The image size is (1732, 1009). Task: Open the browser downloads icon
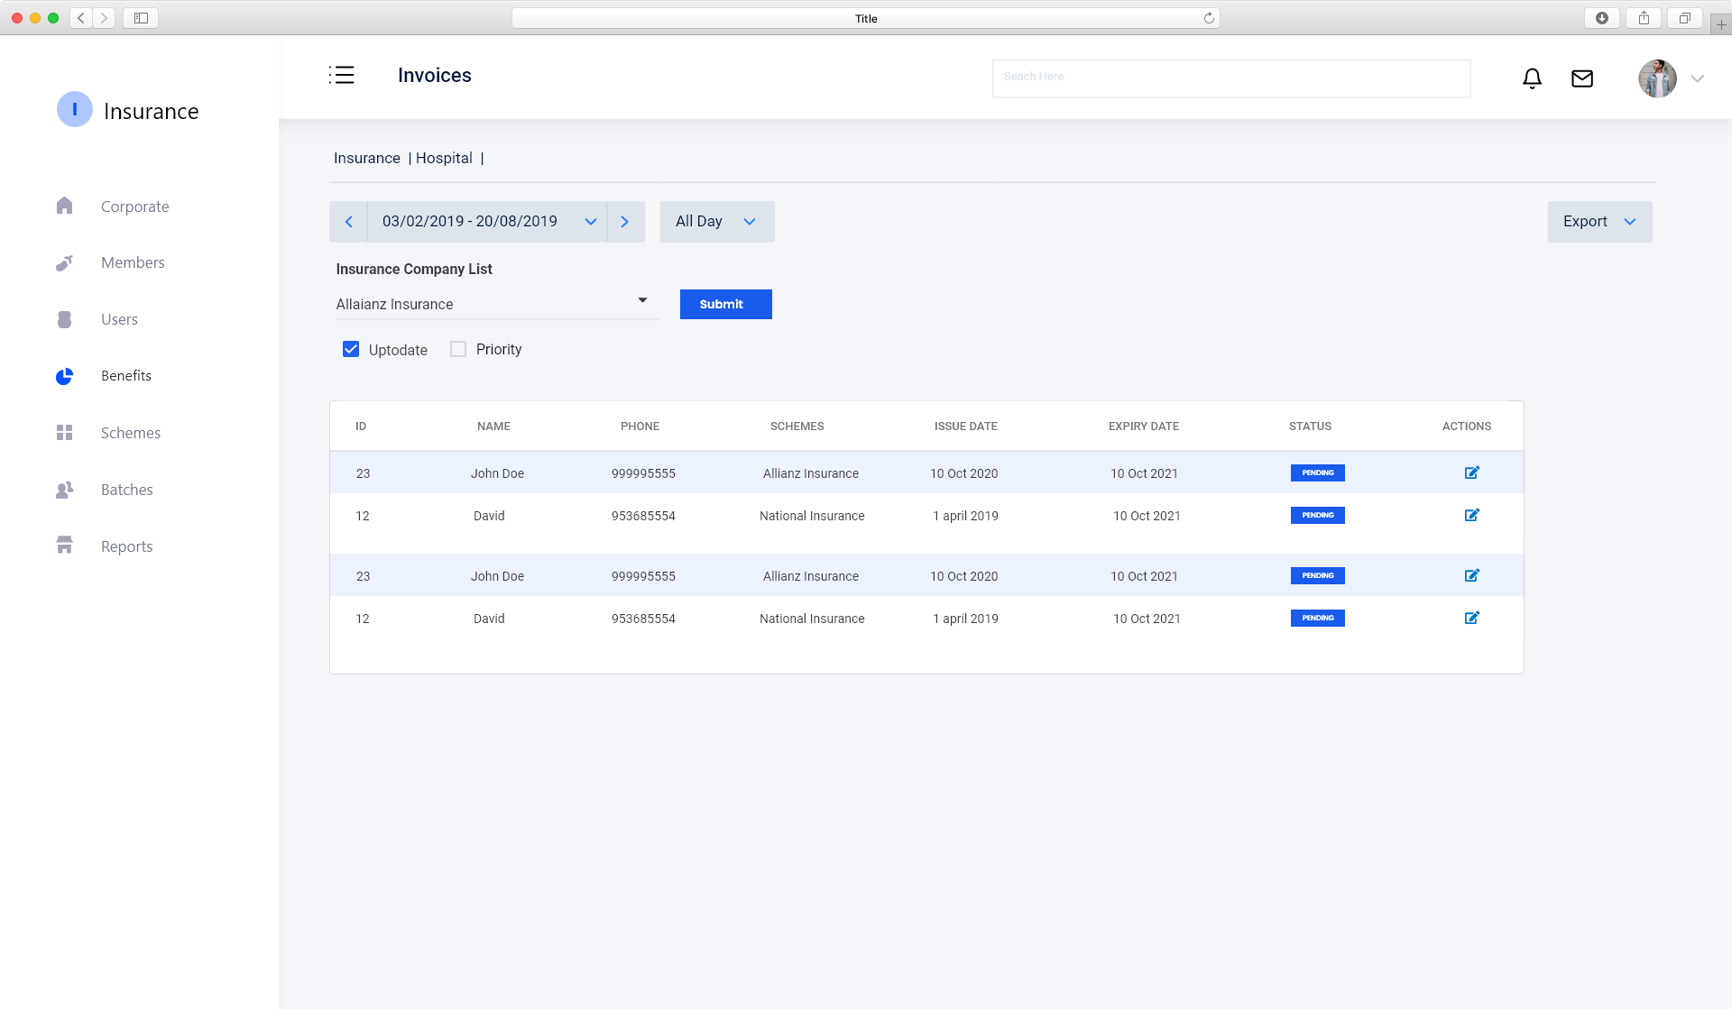coord(1602,18)
